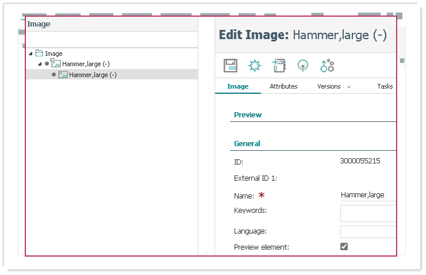Open the Tasks tab
Screen dimensions: 426x275
click(385, 86)
